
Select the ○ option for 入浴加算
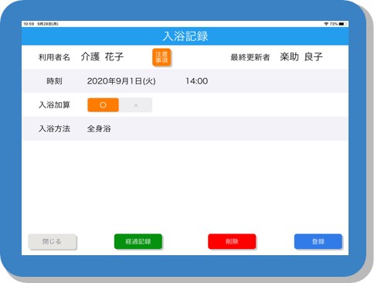click(103, 105)
